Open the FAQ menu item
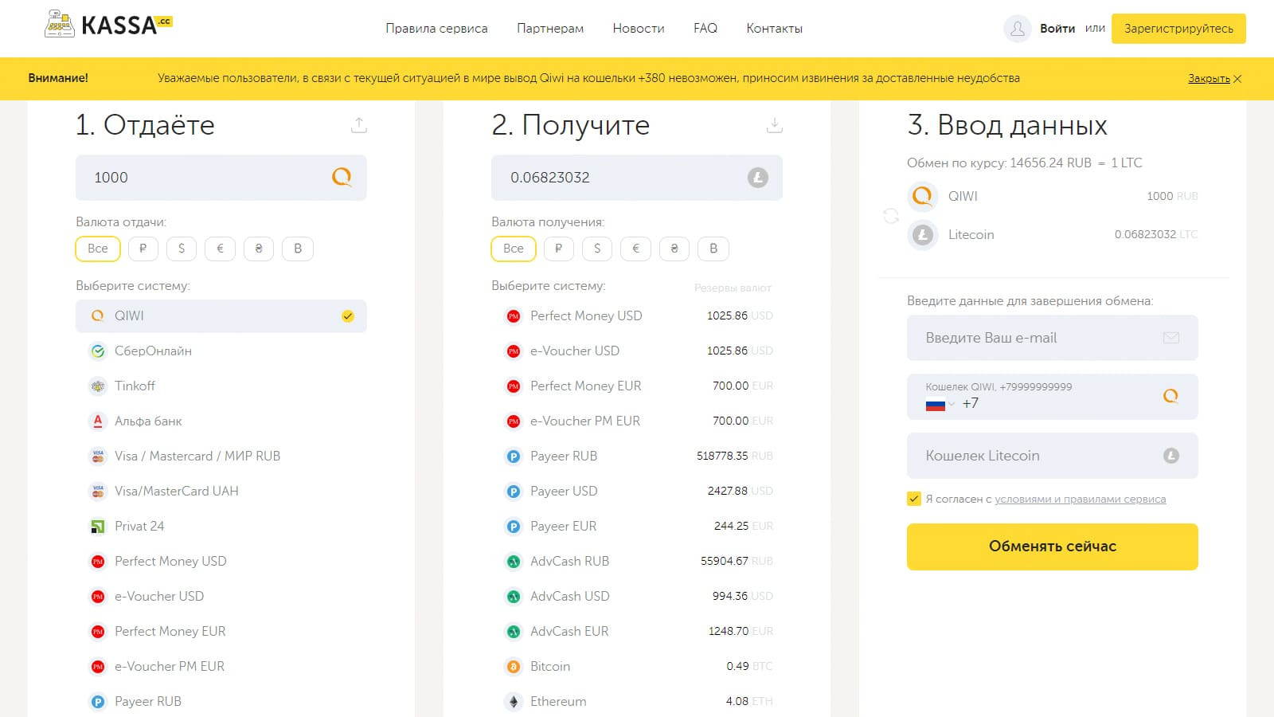This screenshot has height=717, width=1274. 705,29
